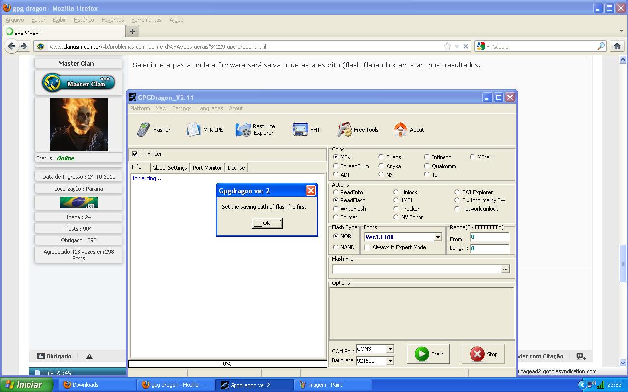628x392 pixels.
Task: Stop loading the page in Firefox
Action: point(466,46)
